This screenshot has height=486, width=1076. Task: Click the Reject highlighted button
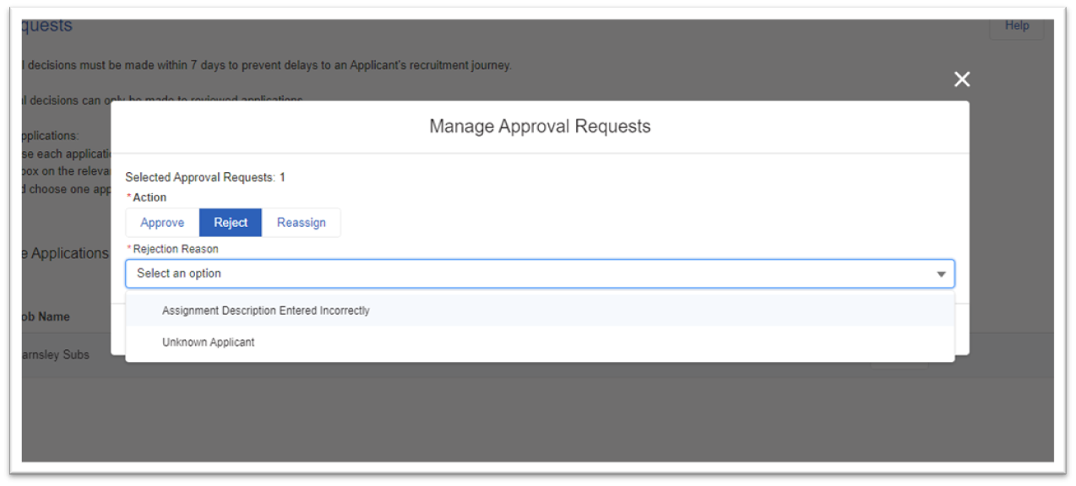230,222
